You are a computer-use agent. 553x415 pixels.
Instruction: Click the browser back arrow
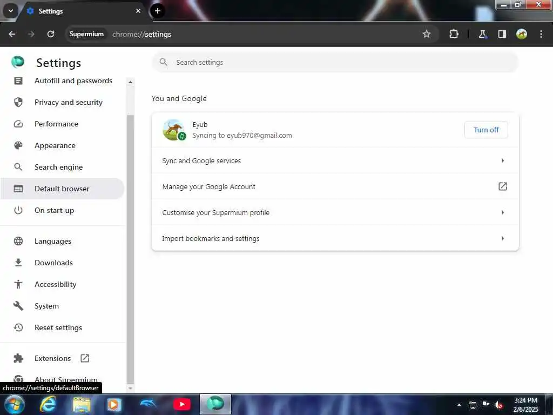[x=12, y=34]
